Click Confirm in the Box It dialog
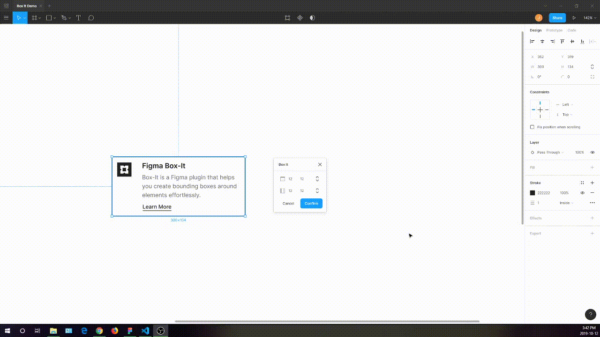Image resolution: width=600 pixels, height=337 pixels. click(x=311, y=203)
